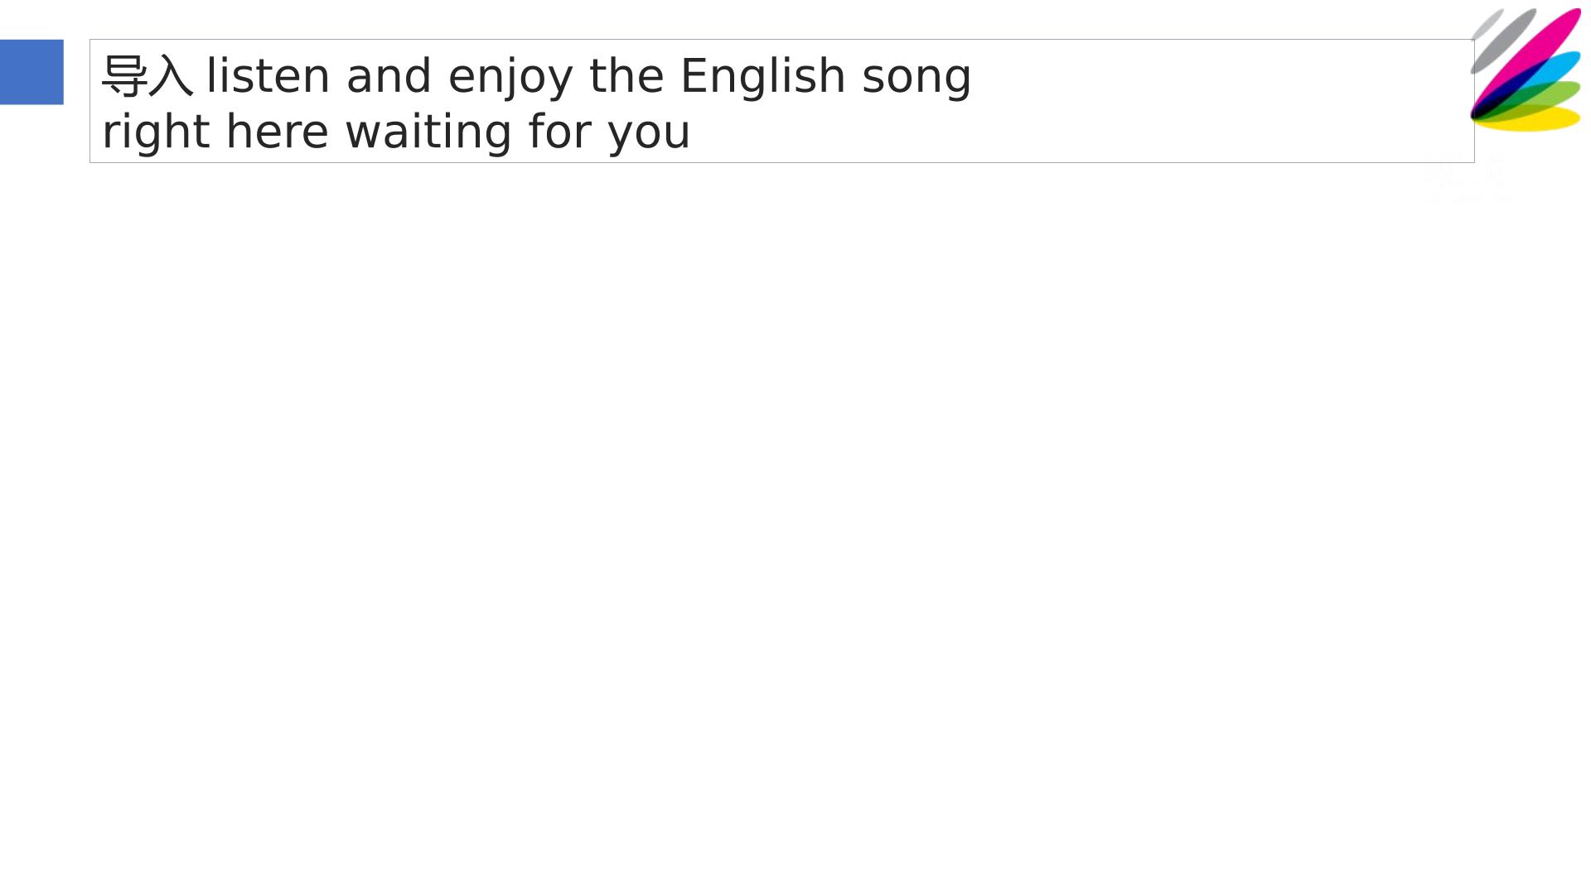Click the word "right" on the second line
This screenshot has height=894, width=1591.
[x=156, y=132]
